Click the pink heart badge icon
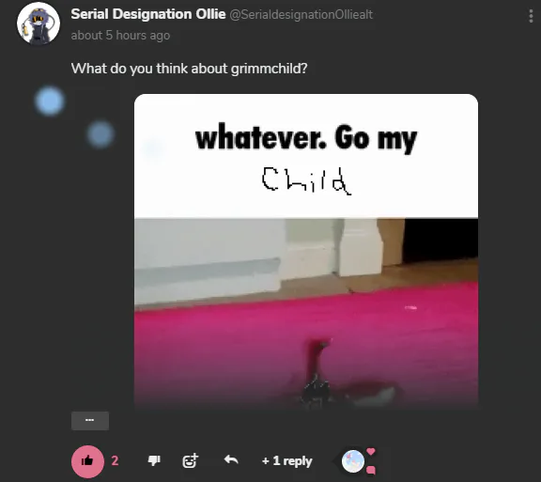 (x=371, y=451)
